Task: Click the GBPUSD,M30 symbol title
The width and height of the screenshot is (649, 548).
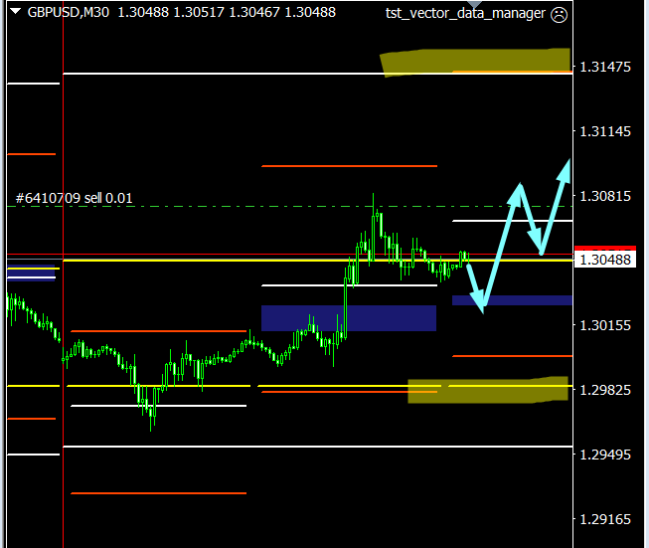Action: (69, 12)
